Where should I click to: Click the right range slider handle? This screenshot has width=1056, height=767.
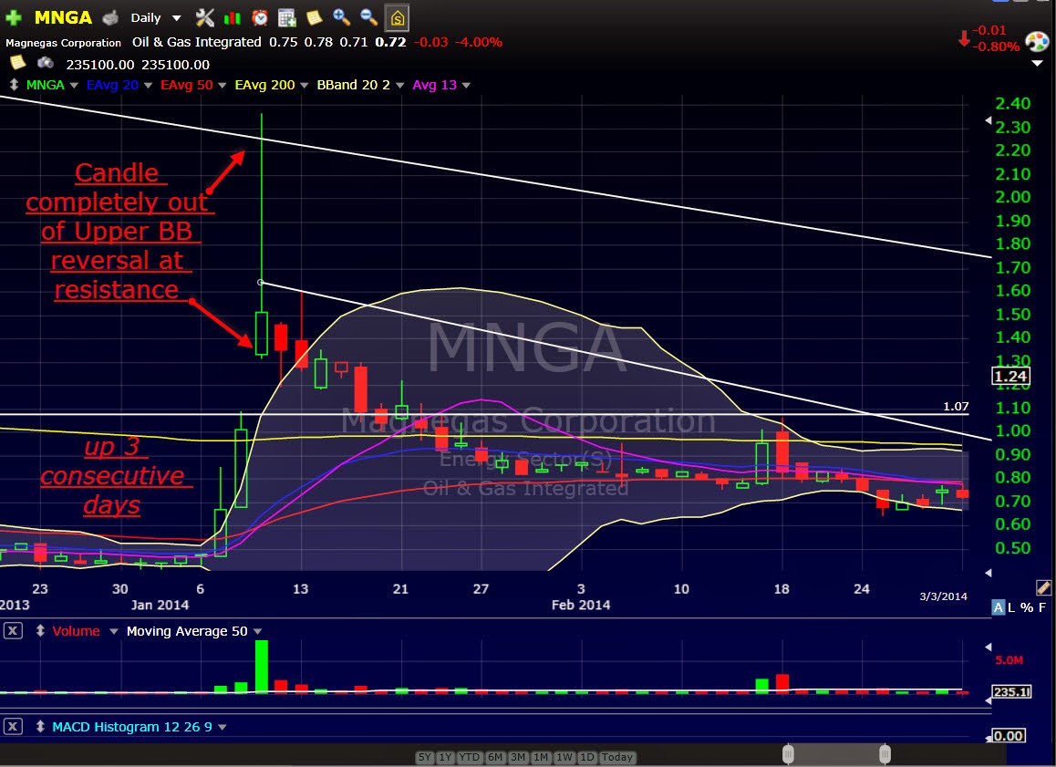pos(885,754)
